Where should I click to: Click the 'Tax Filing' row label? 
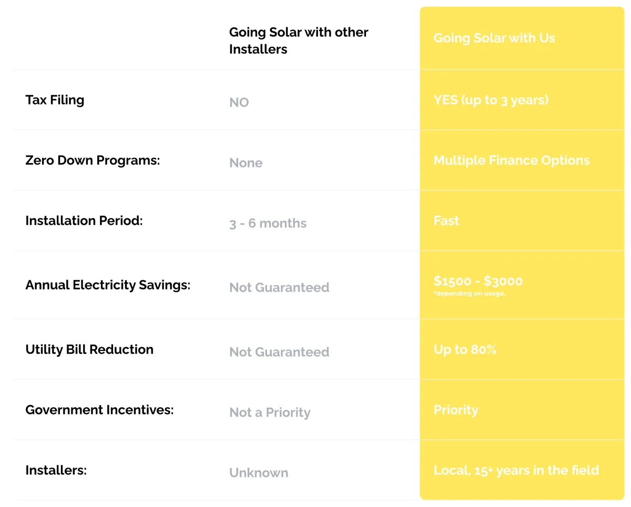(x=55, y=100)
